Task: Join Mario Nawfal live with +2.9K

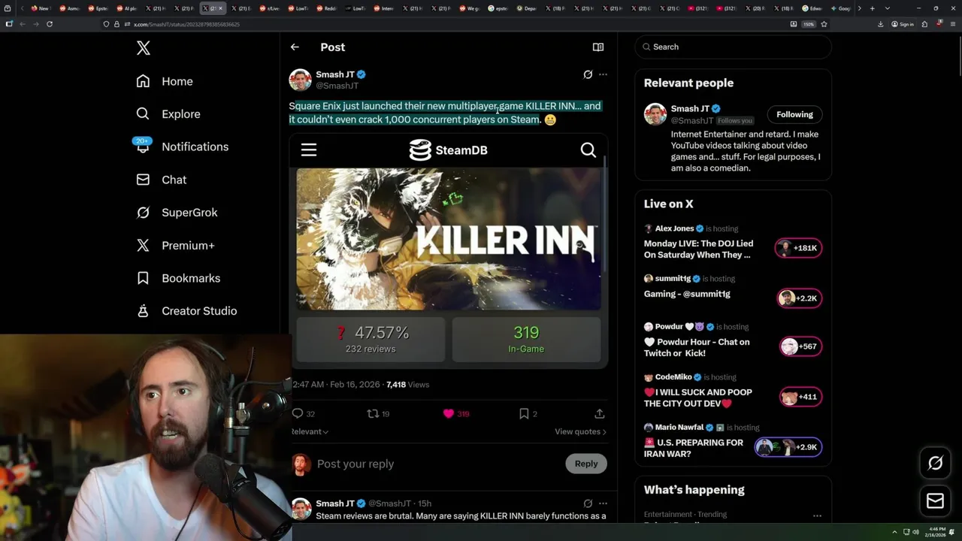Action: pos(788,447)
